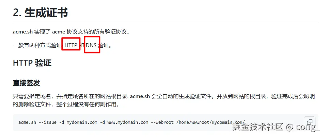Click the --webroot option in the command
The width and height of the screenshot is (325, 137).
pyautogui.click(x=162, y=122)
